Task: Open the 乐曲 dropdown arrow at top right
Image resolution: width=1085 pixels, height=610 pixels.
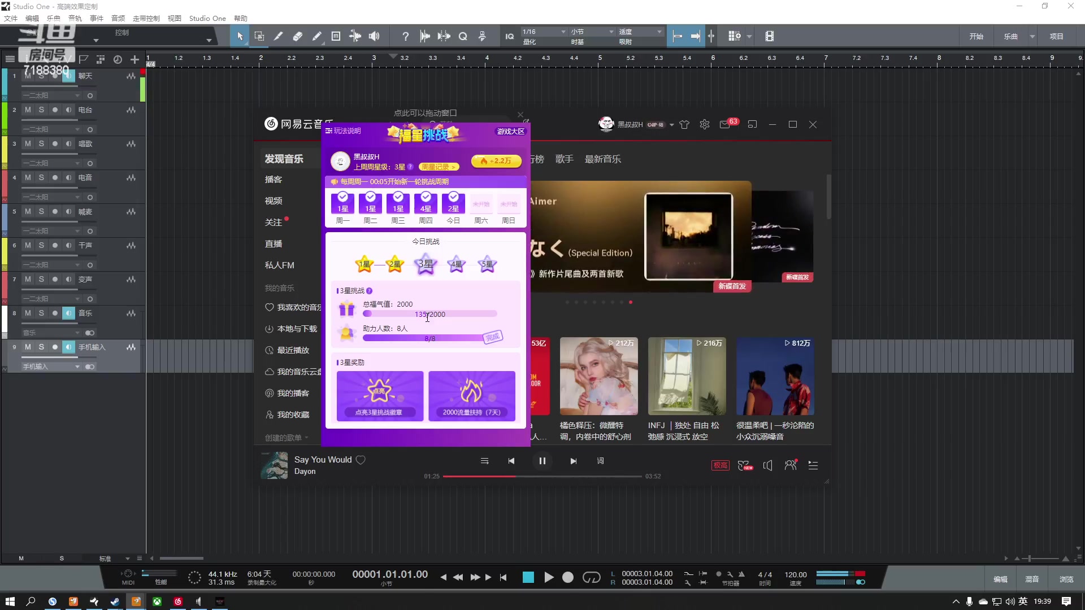Action: [x=1032, y=36]
